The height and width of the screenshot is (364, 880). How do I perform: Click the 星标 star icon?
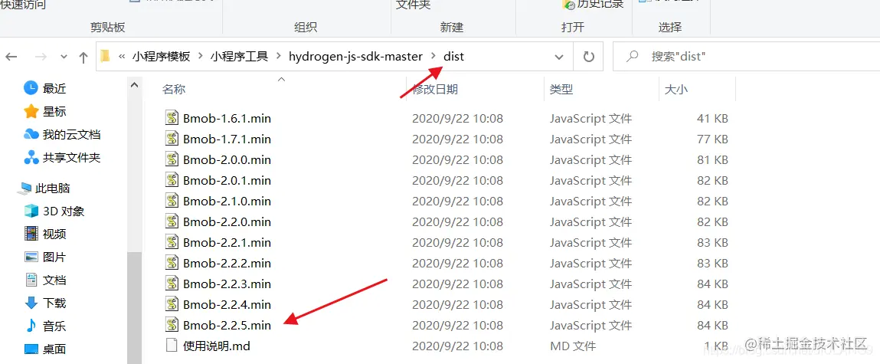[31, 111]
